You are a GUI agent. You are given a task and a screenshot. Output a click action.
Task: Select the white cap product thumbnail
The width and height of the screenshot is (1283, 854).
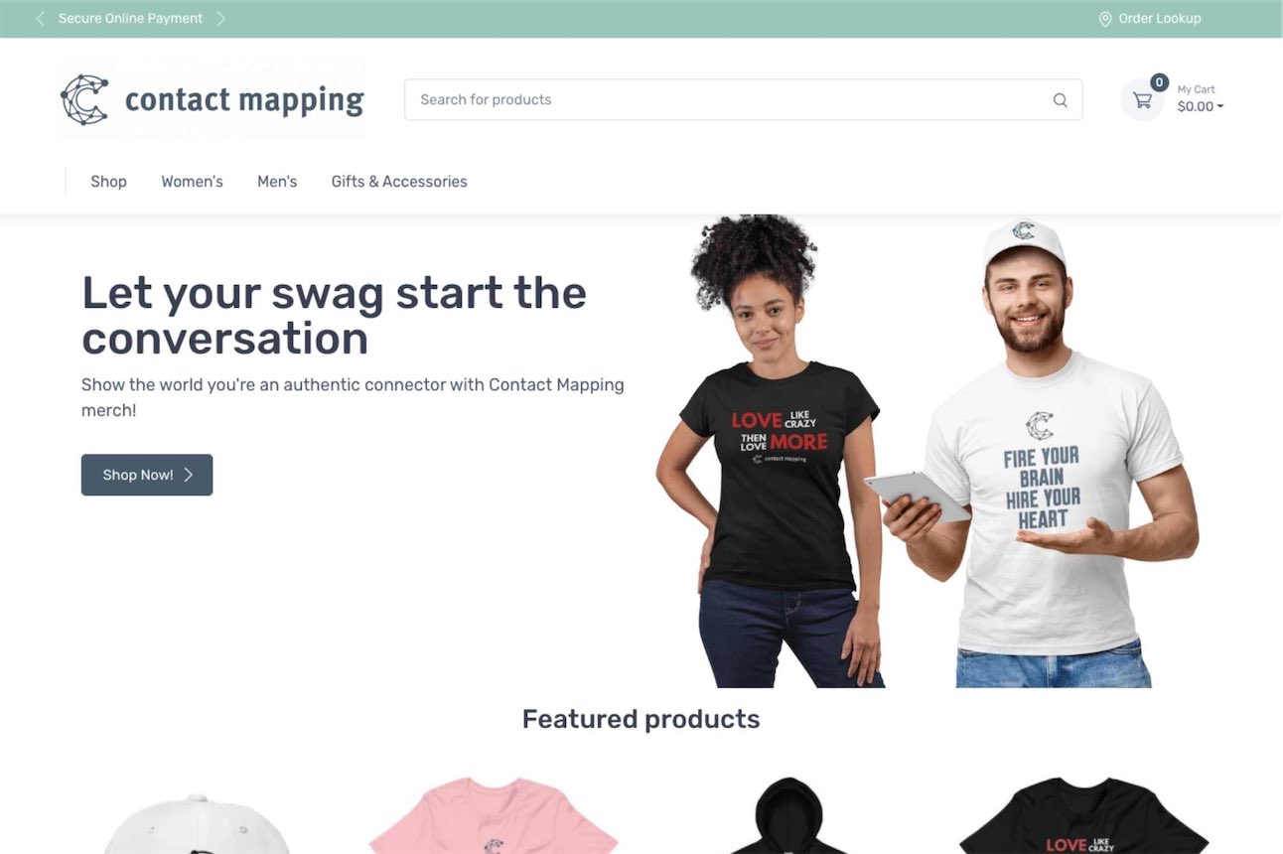[198, 822]
